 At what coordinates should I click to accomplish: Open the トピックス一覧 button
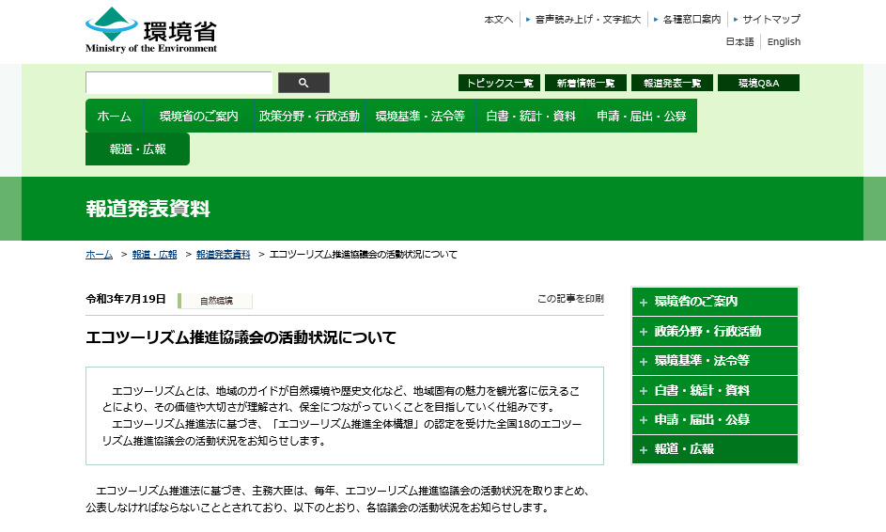[499, 83]
